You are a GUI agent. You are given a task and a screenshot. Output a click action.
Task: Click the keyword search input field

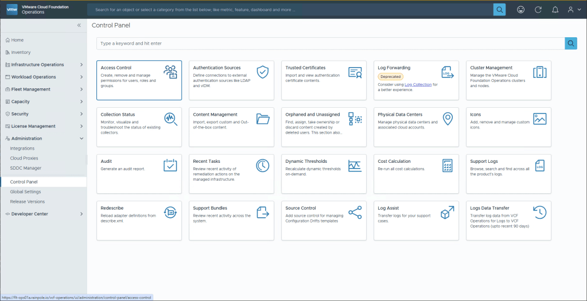(330, 44)
